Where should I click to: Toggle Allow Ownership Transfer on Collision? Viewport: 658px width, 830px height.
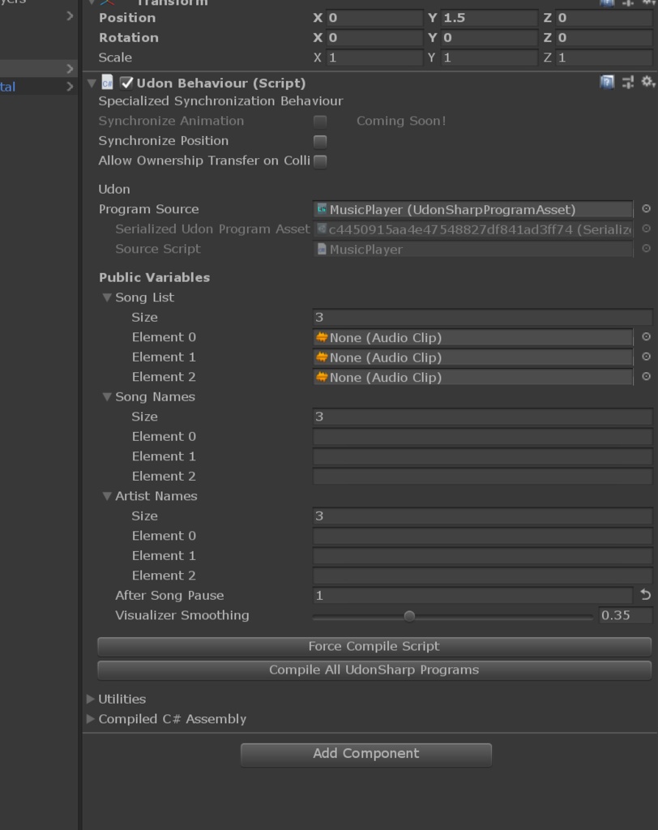pos(320,160)
